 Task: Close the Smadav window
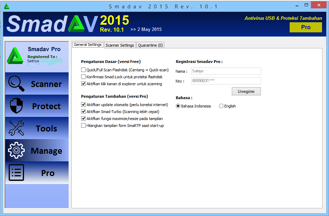pyautogui.click(x=319, y=5)
